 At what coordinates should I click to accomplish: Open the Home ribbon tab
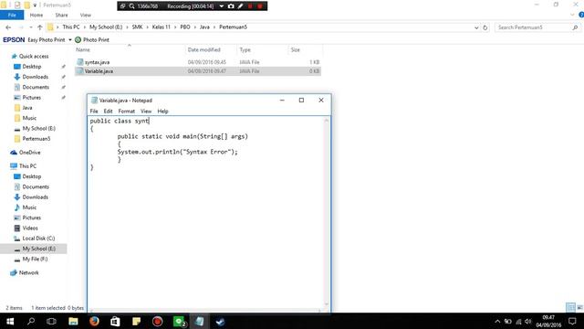[x=36, y=15]
